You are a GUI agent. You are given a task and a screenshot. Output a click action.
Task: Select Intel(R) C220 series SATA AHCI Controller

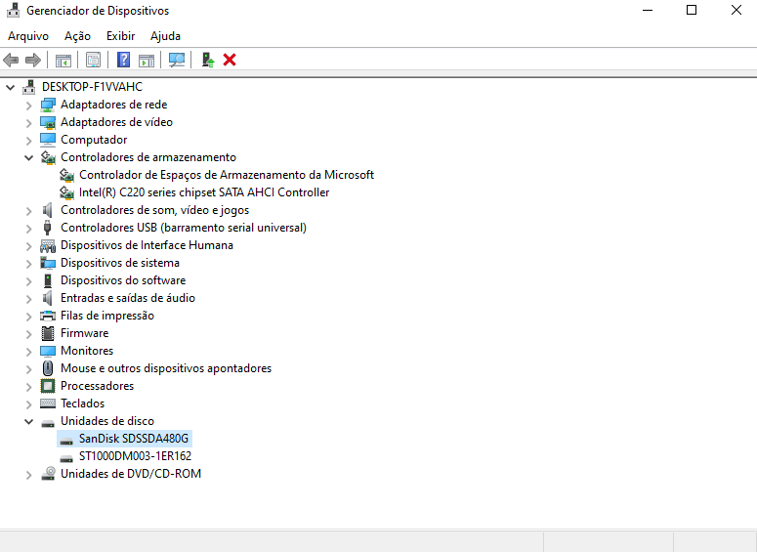(204, 192)
